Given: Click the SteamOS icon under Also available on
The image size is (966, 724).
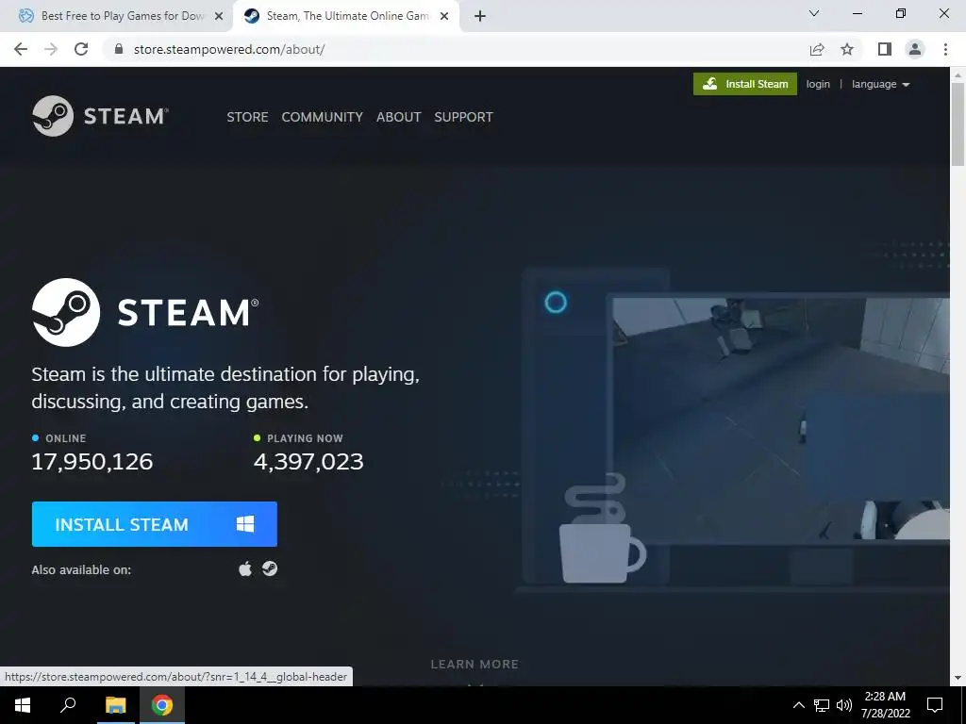Looking at the screenshot, I should pyautogui.click(x=270, y=568).
